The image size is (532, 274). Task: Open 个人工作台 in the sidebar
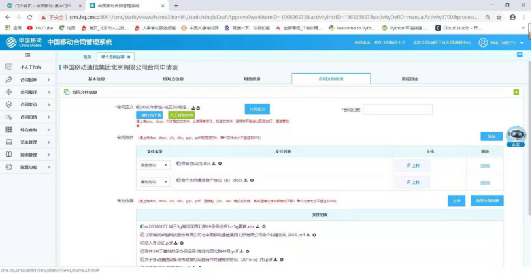[30, 67]
